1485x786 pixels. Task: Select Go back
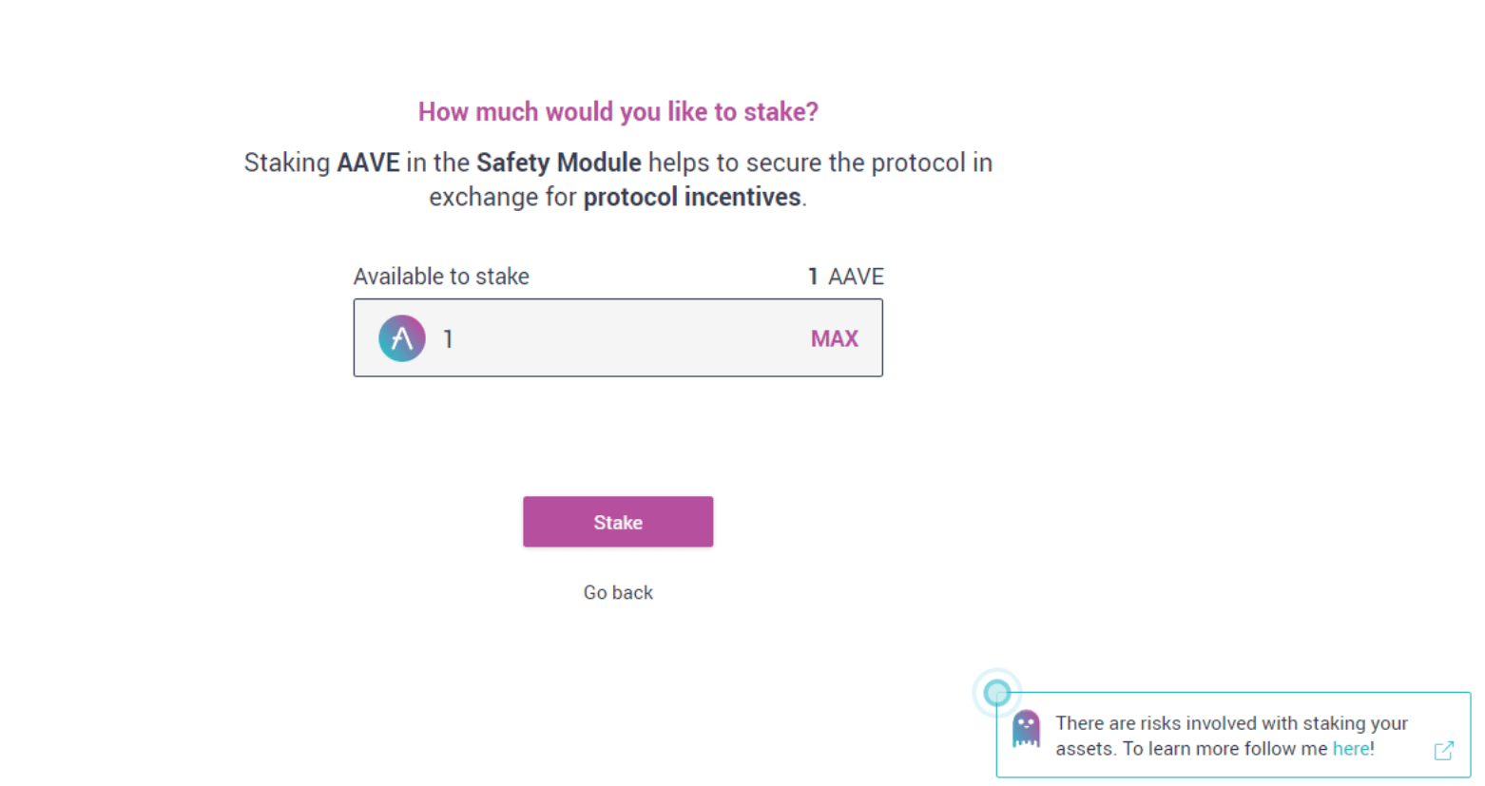617,591
